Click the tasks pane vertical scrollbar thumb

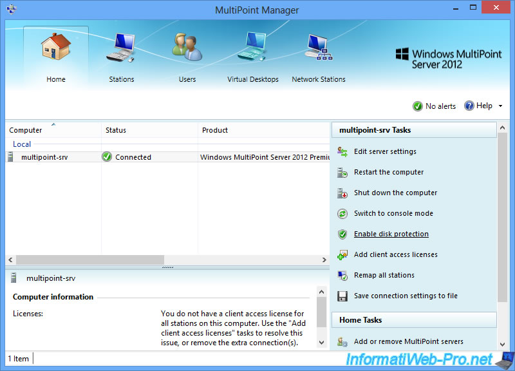point(502,217)
